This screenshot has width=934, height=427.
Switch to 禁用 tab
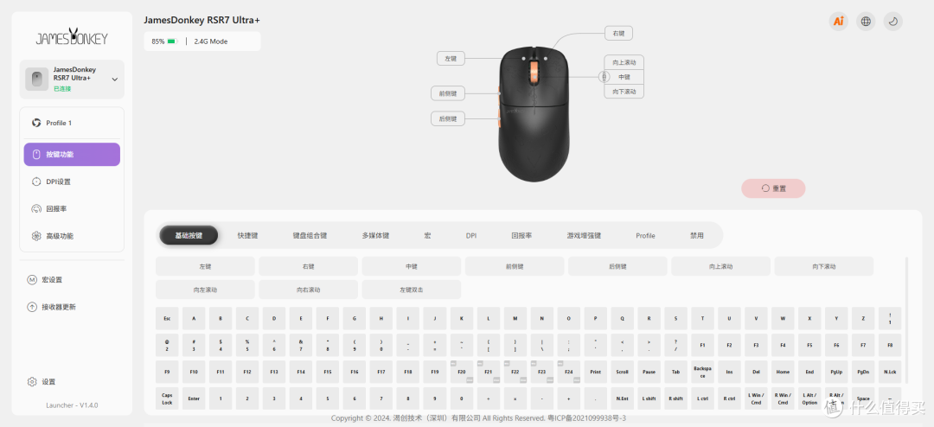696,235
